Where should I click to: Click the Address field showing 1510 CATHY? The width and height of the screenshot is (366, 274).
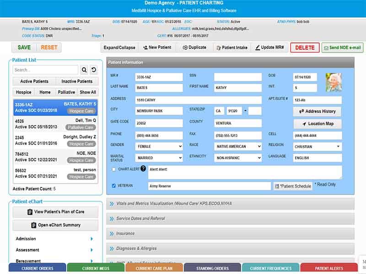199,100
